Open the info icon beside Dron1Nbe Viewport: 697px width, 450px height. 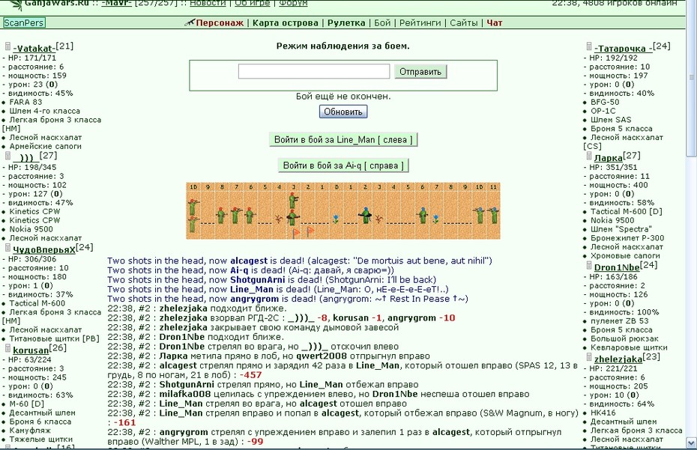[589, 265]
